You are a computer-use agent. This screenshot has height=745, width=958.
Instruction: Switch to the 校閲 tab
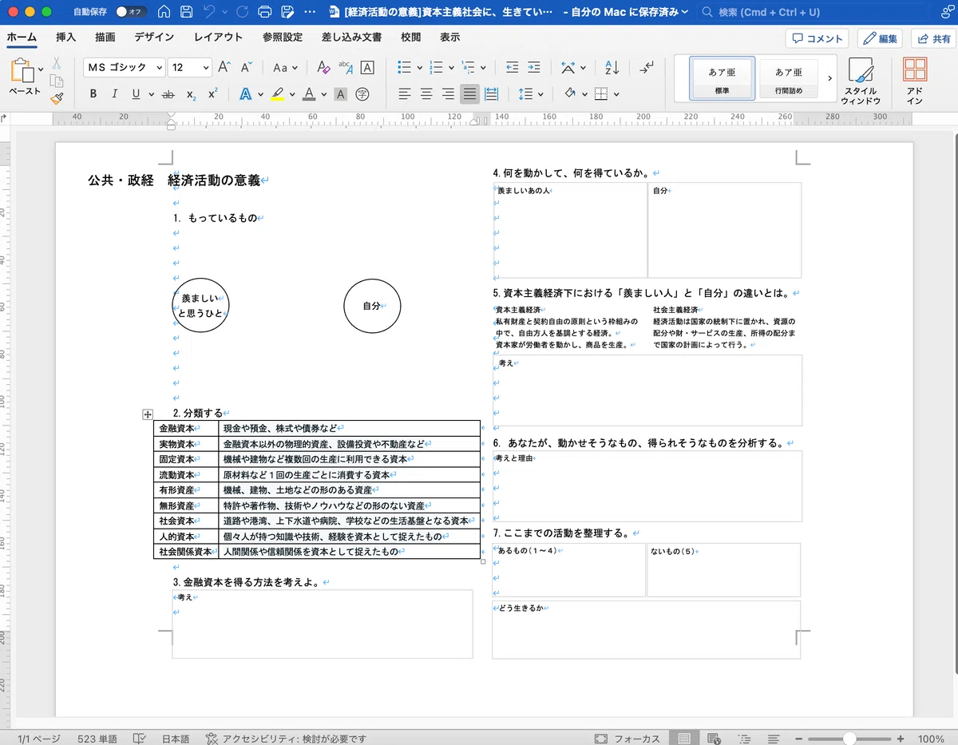[x=411, y=38]
